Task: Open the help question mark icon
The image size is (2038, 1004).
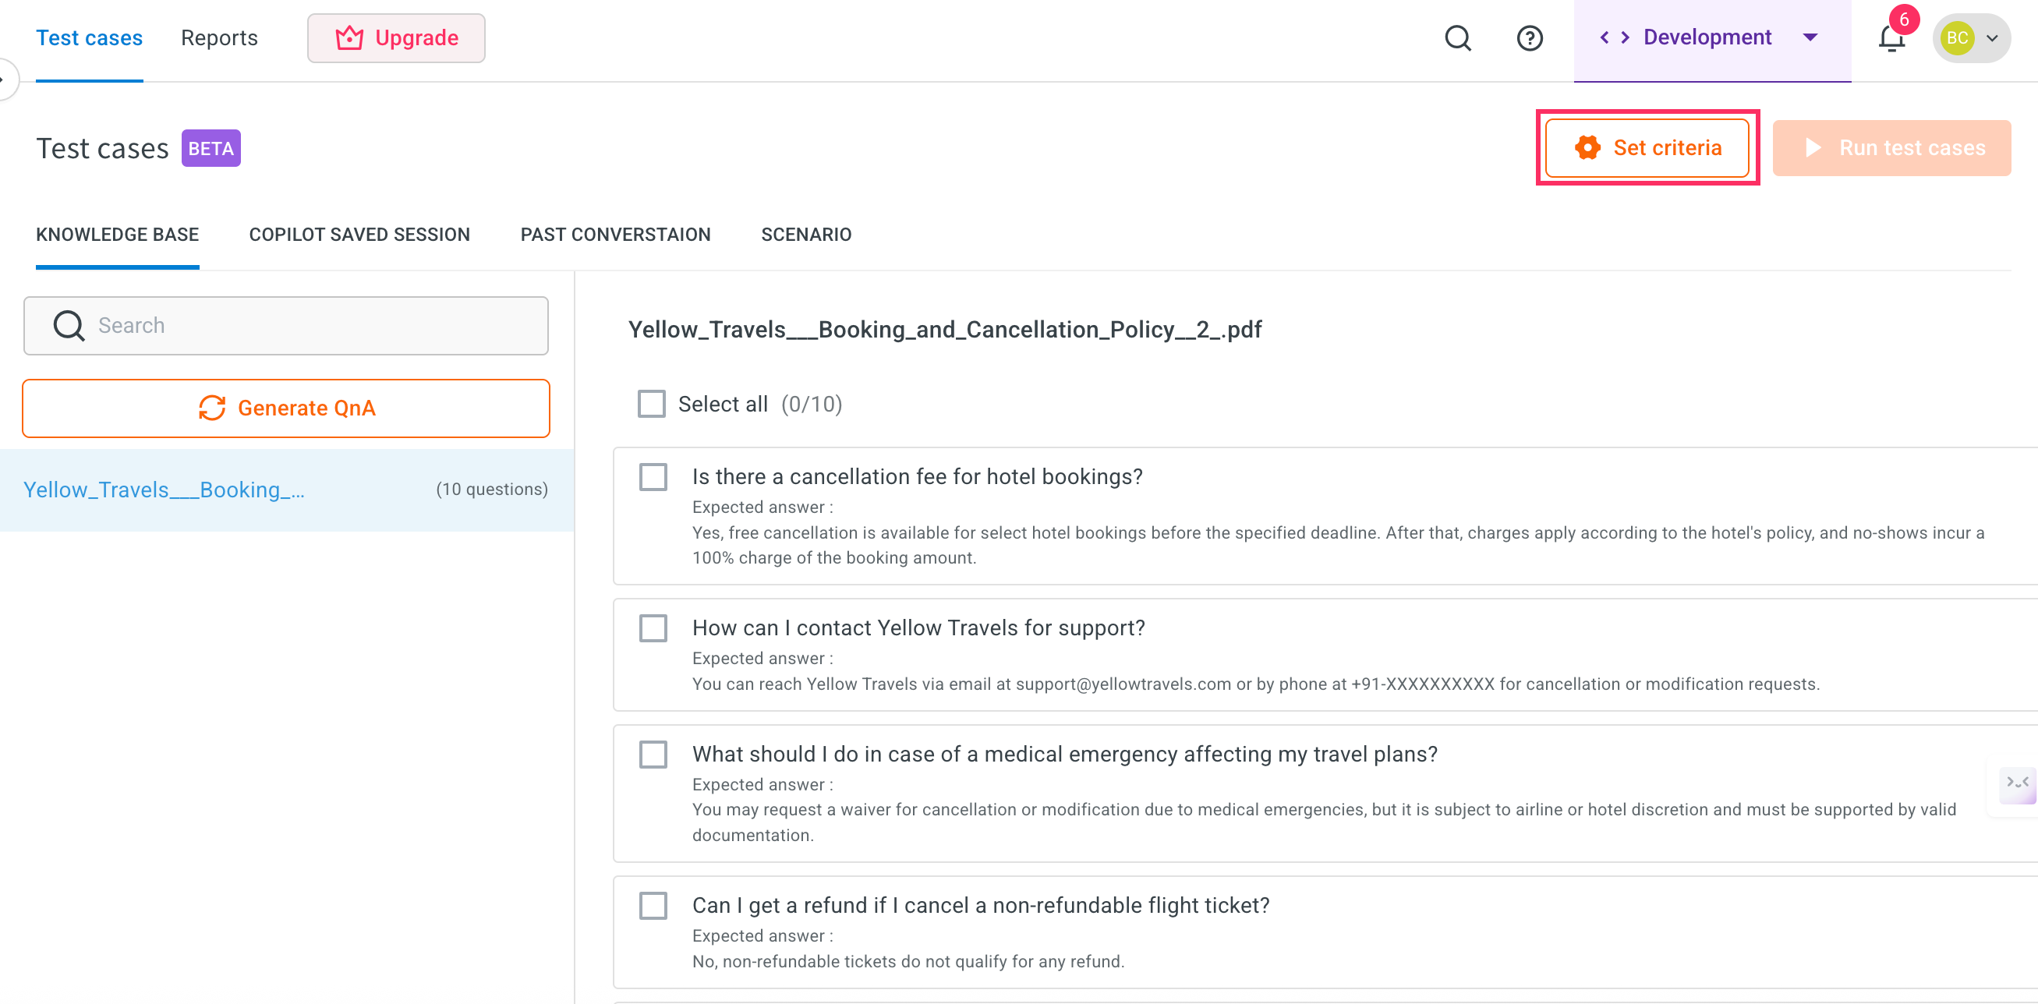Action: (1530, 37)
